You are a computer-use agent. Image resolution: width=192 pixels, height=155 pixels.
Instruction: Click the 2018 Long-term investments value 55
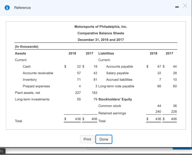pyautogui.click(x=79, y=99)
